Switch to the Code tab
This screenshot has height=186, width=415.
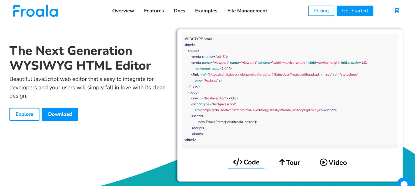pyautogui.click(x=246, y=162)
